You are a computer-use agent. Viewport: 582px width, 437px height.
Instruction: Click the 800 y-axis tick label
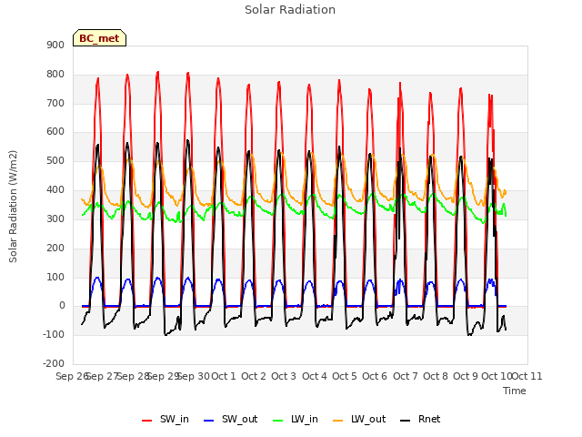pos(55,74)
